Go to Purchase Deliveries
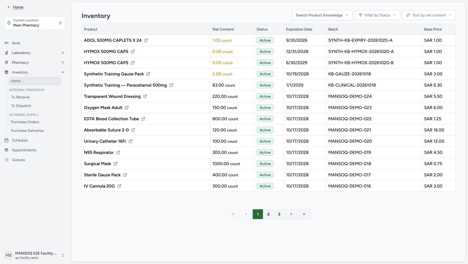This screenshot has height=264, width=468. 27,131
